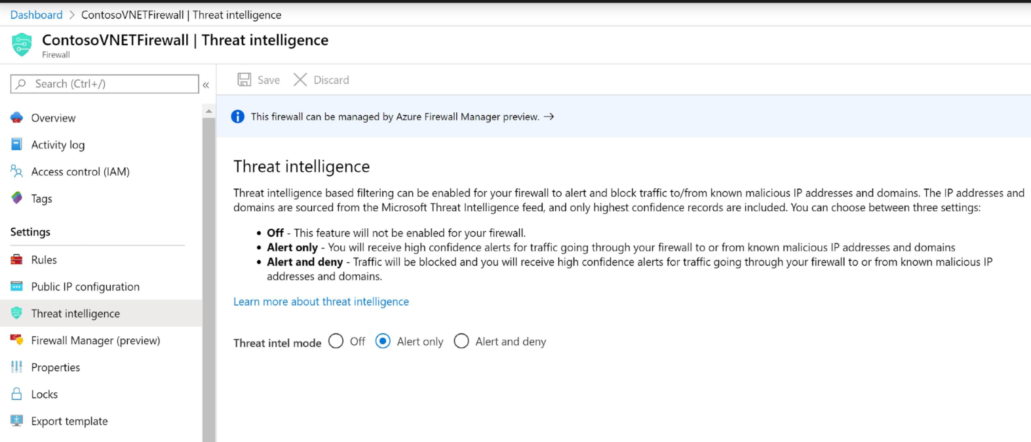Image resolution: width=1031 pixels, height=442 pixels.
Task: Click the Overview cloud icon
Action: point(17,118)
